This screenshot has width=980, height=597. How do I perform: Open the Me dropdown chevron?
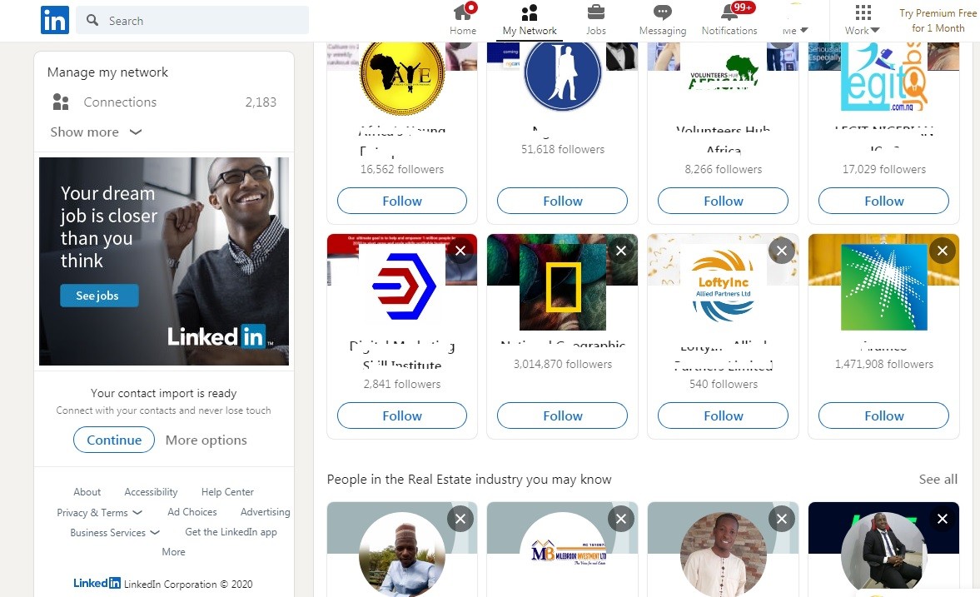click(804, 28)
